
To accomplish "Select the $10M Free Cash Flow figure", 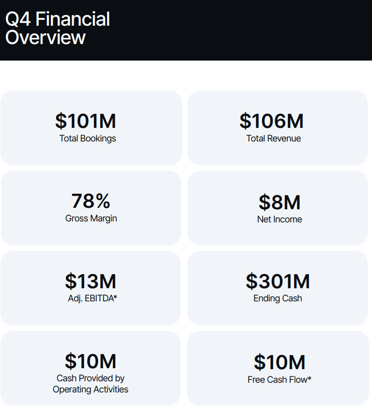I will point(279,362).
